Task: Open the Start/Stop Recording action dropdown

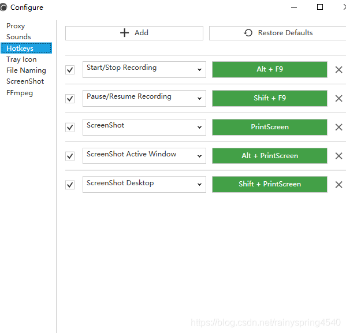Action: click(144, 69)
